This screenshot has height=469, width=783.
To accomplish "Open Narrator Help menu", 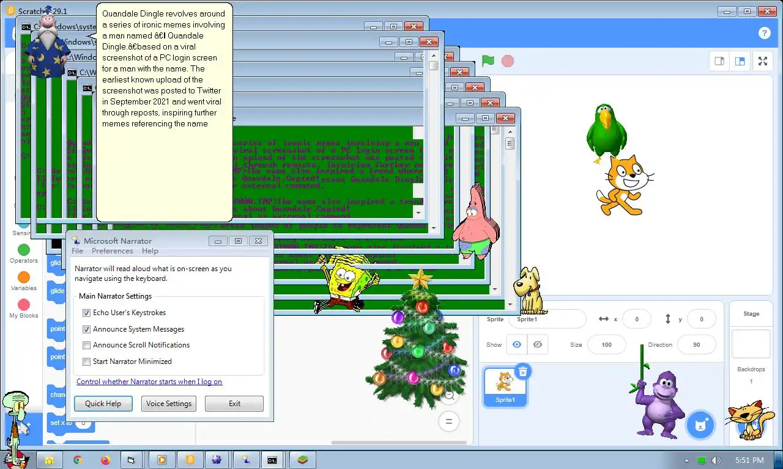I will click(x=150, y=251).
